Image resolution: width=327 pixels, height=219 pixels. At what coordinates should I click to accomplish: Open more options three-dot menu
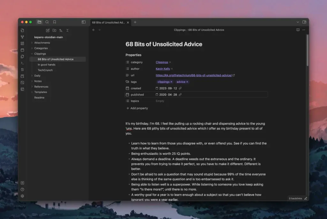point(304,30)
